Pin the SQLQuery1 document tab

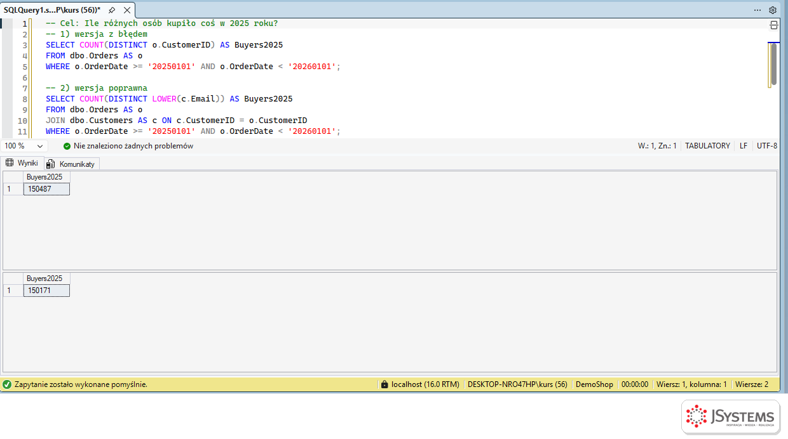pyautogui.click(x=112, y=10)
